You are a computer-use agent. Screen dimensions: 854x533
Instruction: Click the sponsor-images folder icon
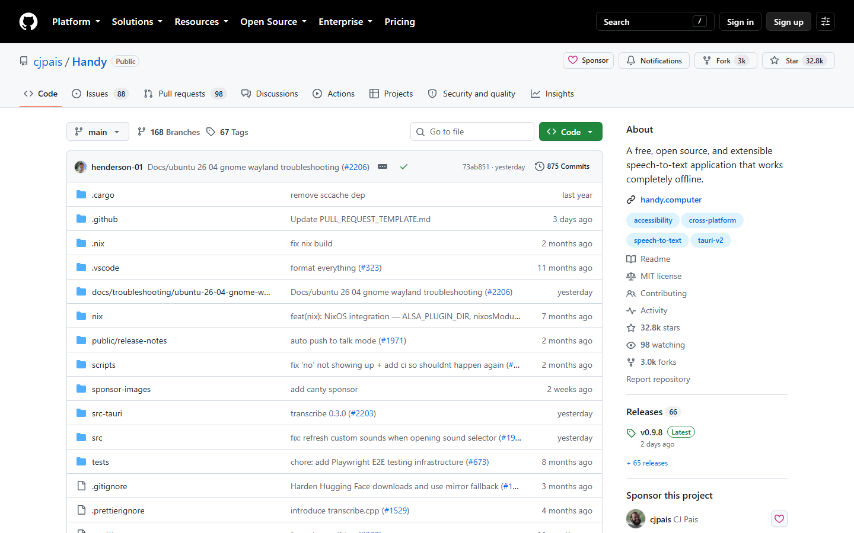click(x=81, y=388)
